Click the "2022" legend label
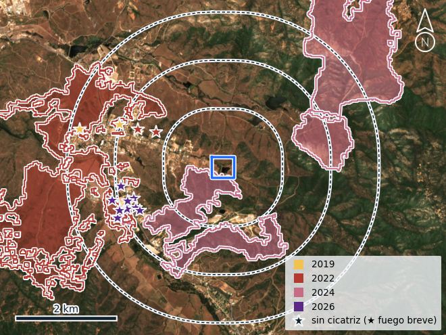The height and width of the screenshot is (335, 446). (x=323, y=278)
